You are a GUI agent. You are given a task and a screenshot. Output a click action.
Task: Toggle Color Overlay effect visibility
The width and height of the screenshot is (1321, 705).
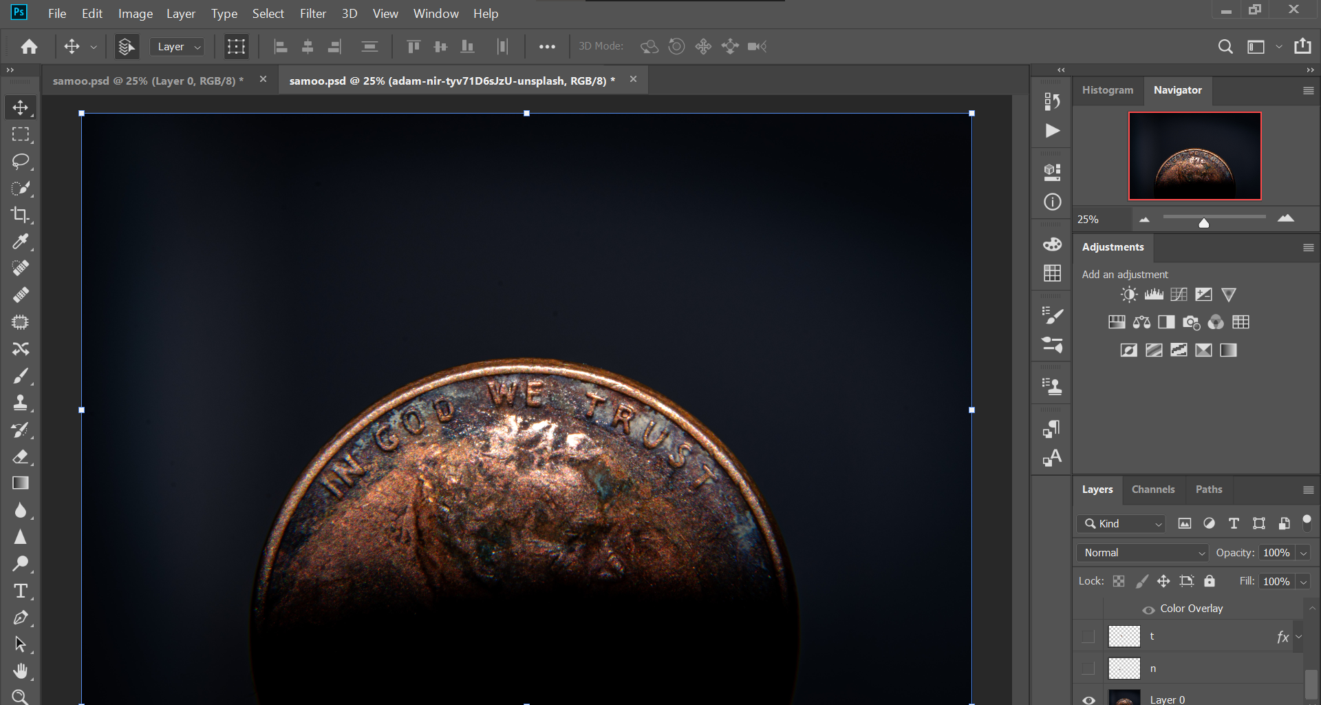[x=1148, y=609]
